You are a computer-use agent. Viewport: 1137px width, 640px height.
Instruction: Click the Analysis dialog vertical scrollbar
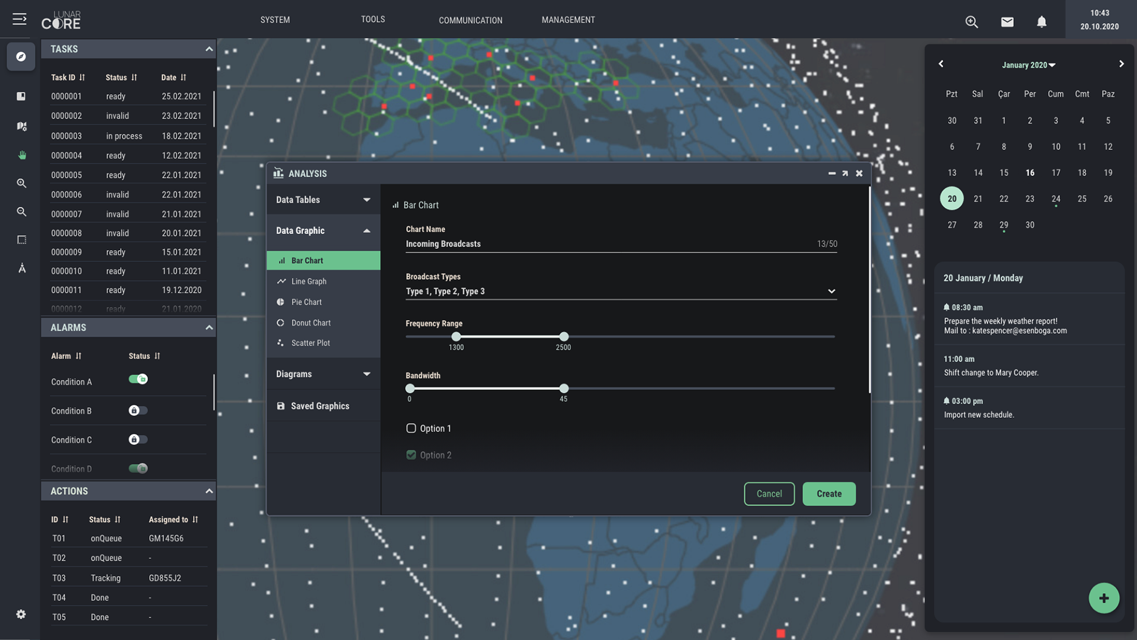point(869,289)
